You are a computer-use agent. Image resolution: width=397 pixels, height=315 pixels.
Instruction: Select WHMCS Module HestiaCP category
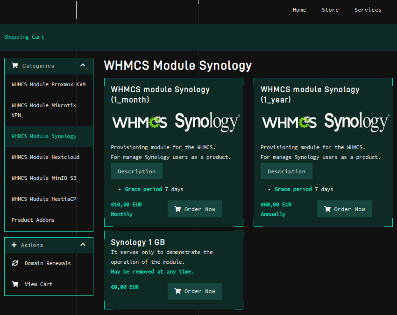pyautogui.click(x=49, y=199)
